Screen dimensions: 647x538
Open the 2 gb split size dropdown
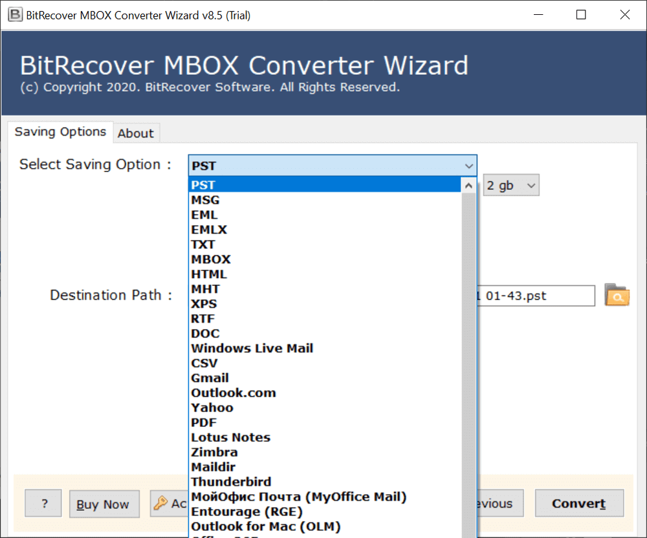(510, 185)
